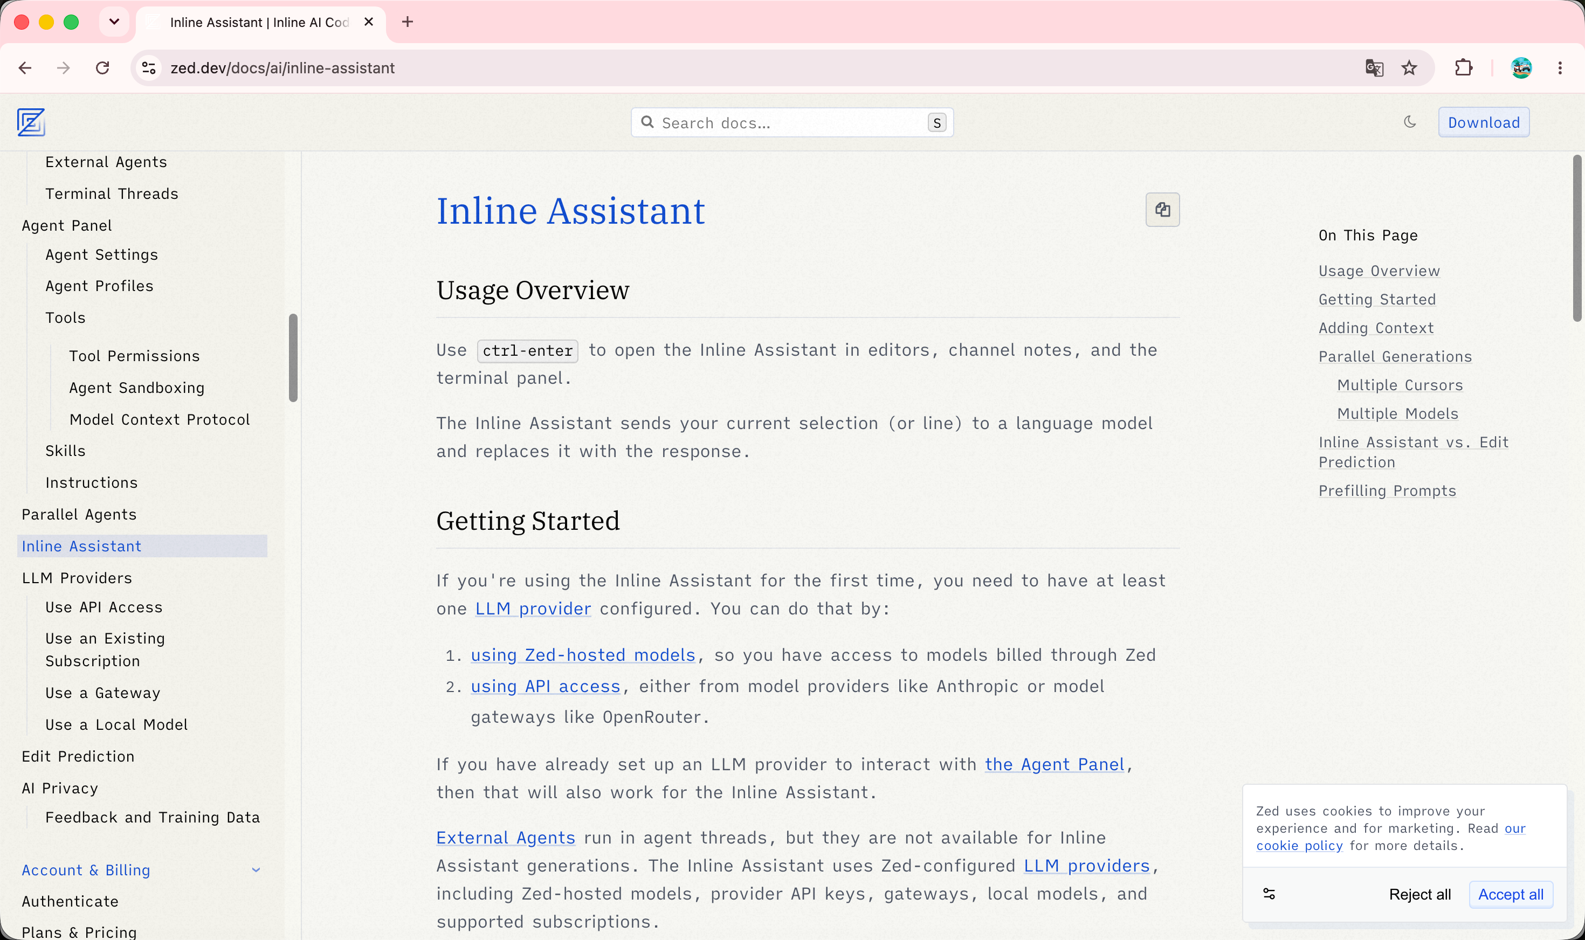Copy page with the copy icon button
This screenshot has height=940, width=1585.
1162,210
